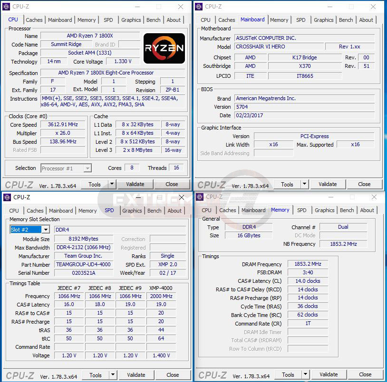The width and height of the screenshot is (387, 382).
Task: Switch to the Caches tab in the CPU window
Action: coord(34,20)
